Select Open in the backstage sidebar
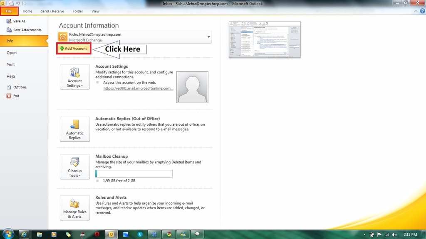This screenshot has width=426, height=239. (11, 53)
